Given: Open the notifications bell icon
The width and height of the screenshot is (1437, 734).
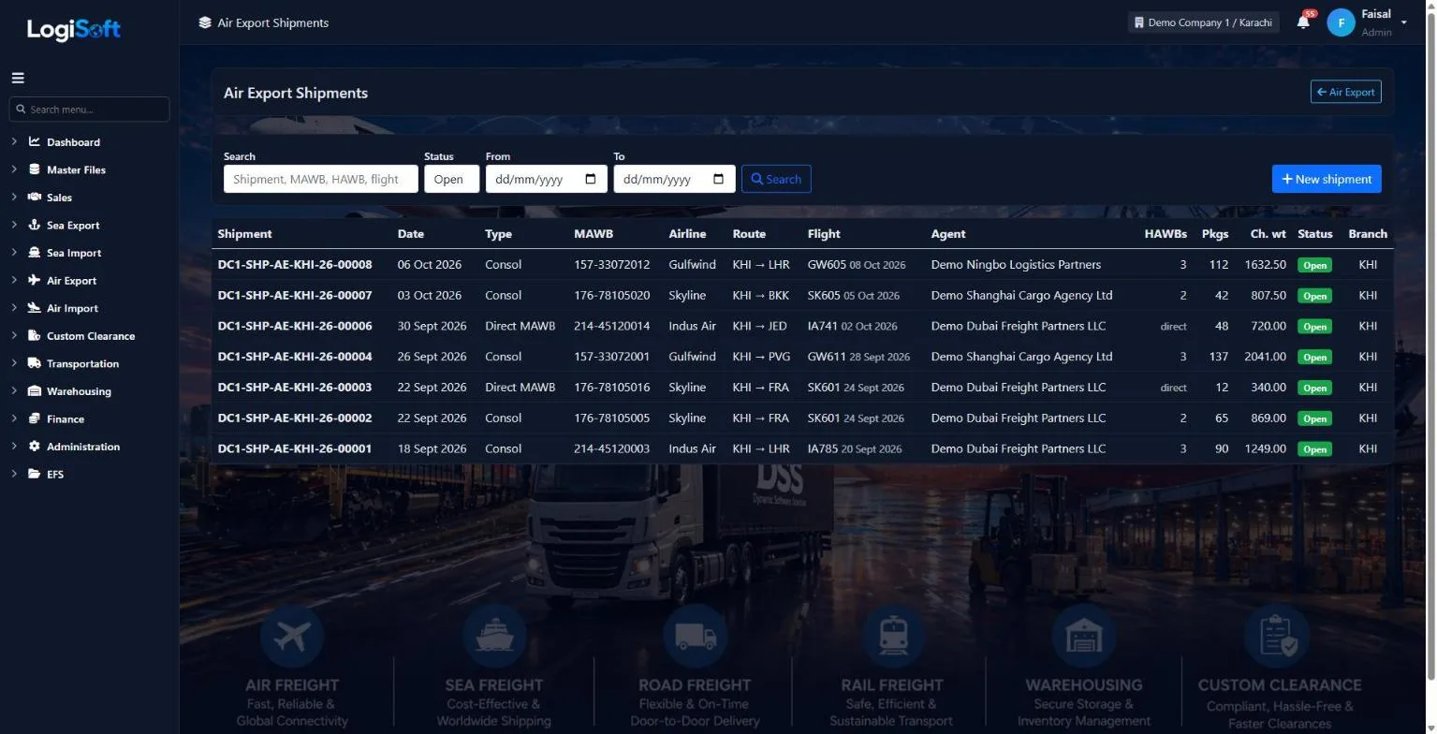Looking at the screenshot, I should click(1303, 22).
